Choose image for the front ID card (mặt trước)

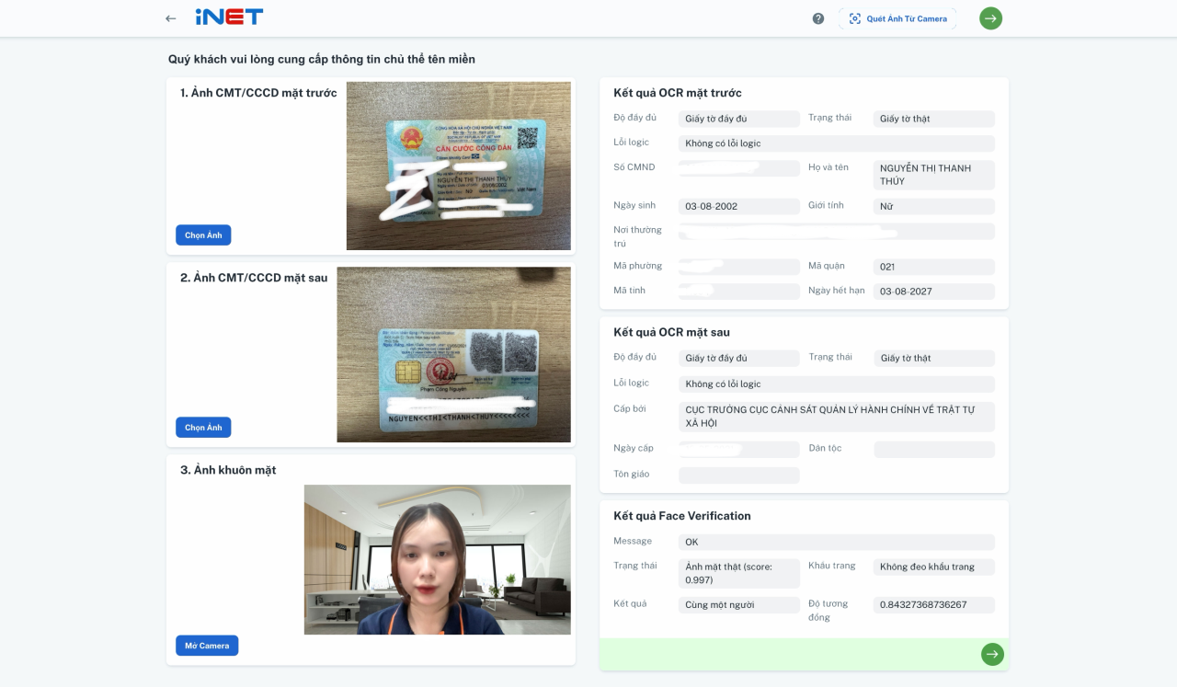pos(203,235)
